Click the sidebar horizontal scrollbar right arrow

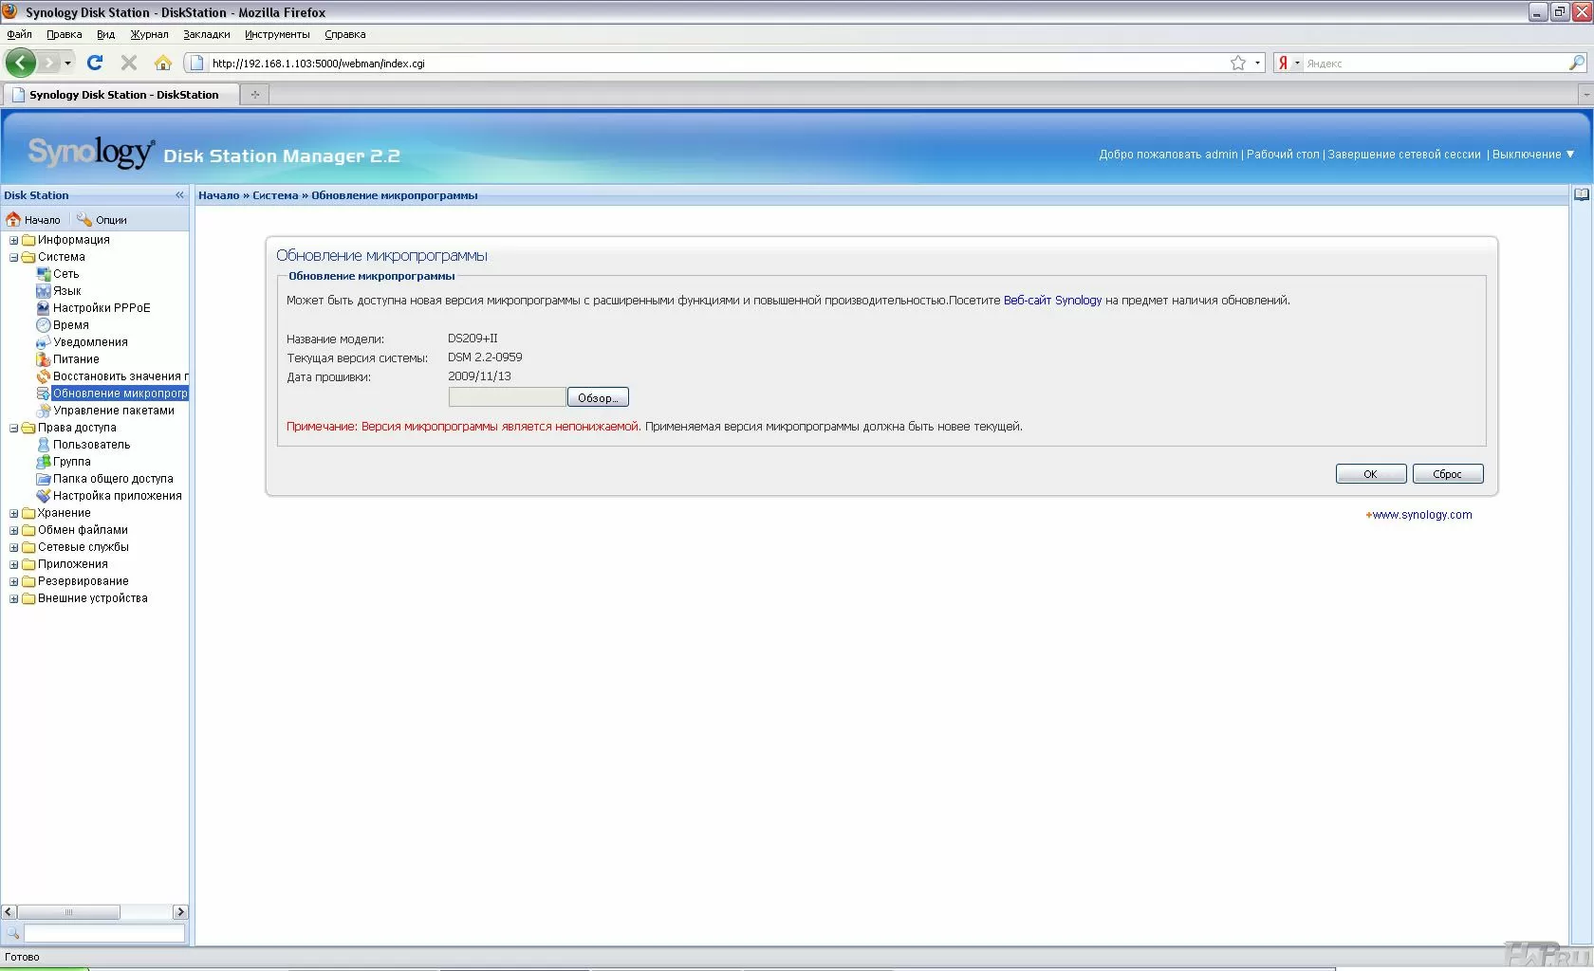180,911
